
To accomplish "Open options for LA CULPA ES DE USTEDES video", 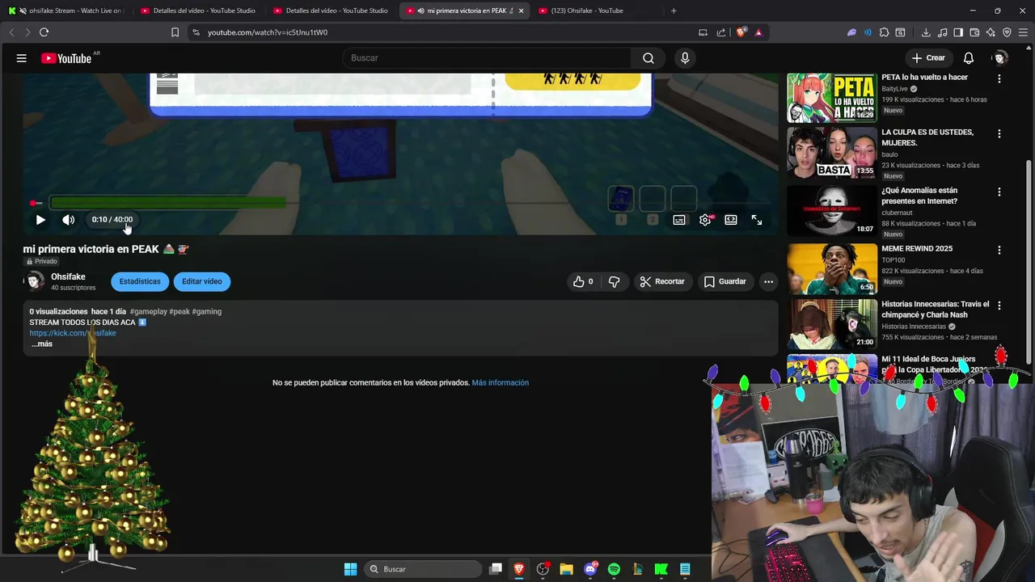I will click(x=999, y=133).
